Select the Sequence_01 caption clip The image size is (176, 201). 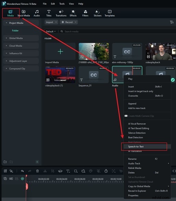pyautogui.click(x=94, y=75)
